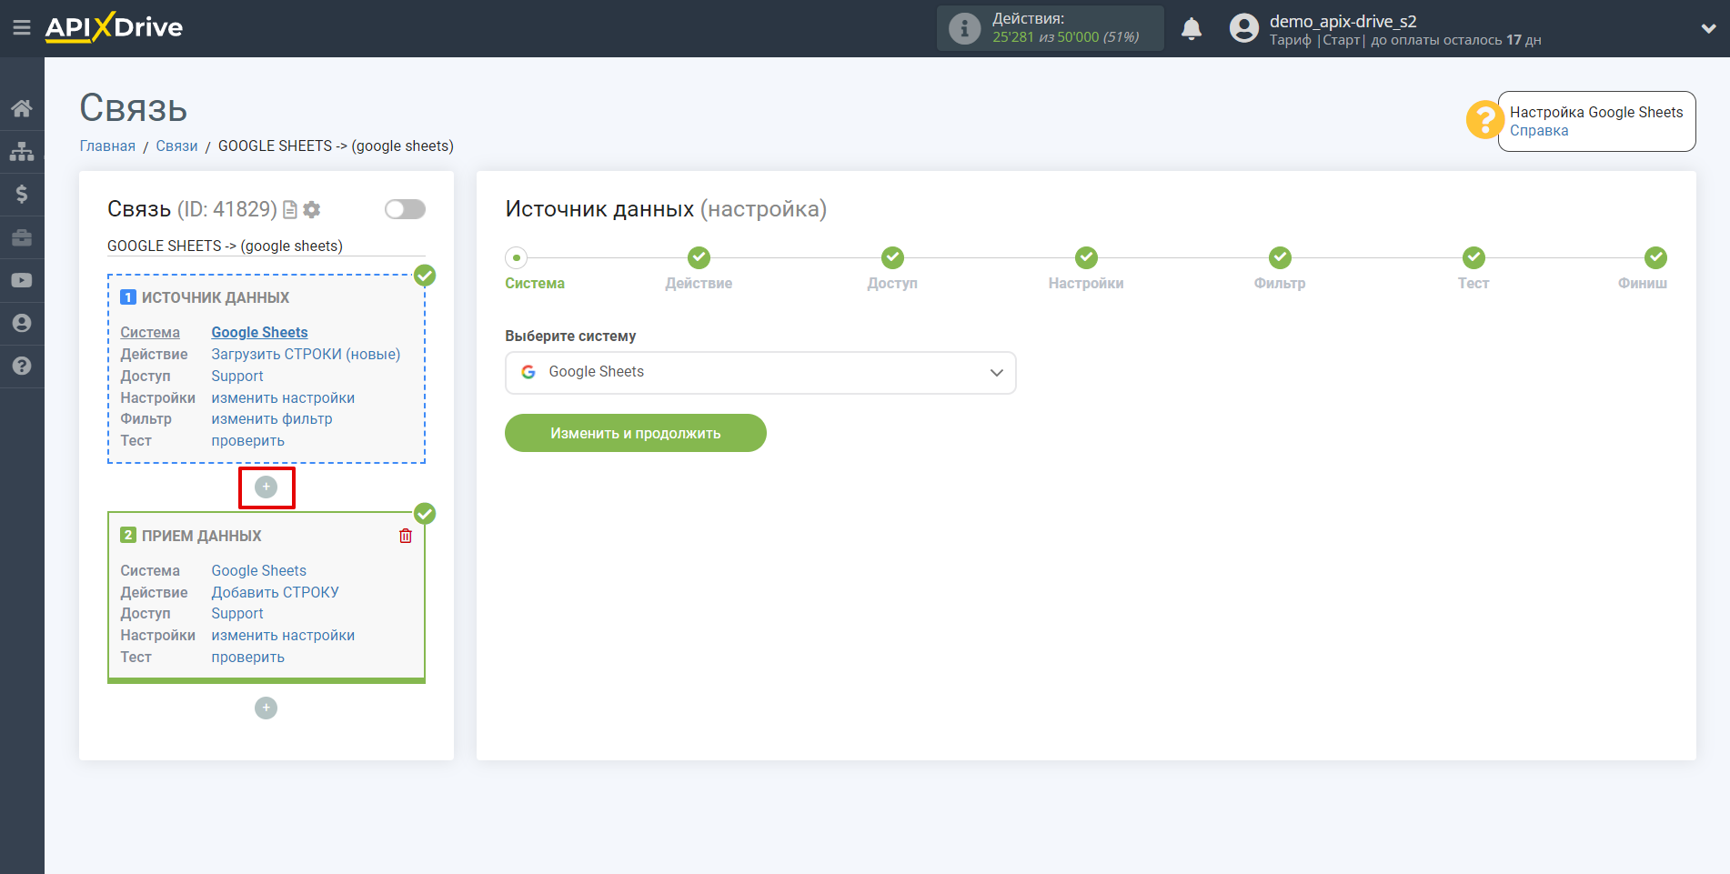Click the demo_apix-drive_s2 username
Screen dimensions: 1730x874
(x=1343, y=21)
